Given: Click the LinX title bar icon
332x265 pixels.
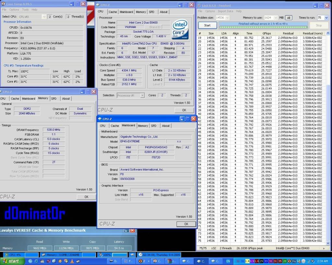Looking at the screenshot, I should point(199,6).
